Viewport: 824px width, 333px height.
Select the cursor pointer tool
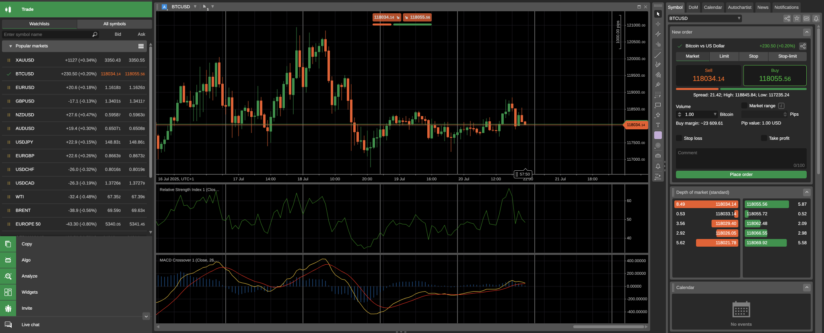click(x=658, y=14)
